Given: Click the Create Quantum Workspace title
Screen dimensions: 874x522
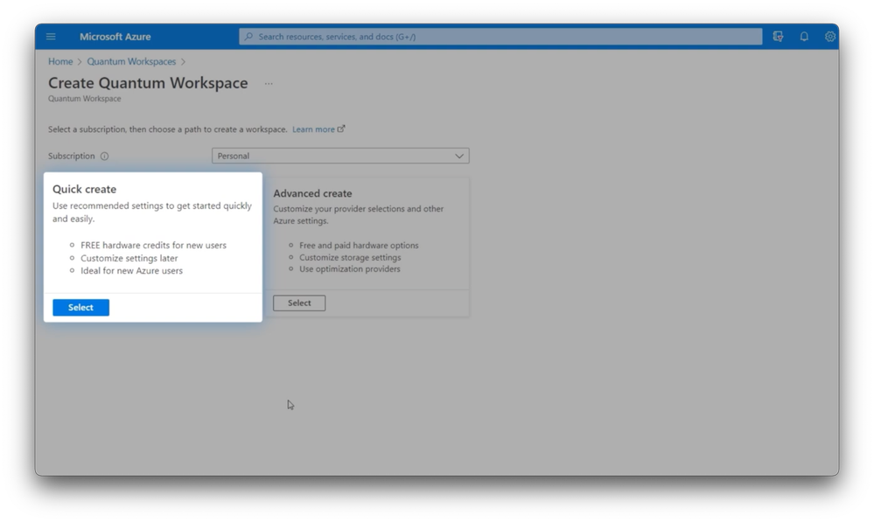Looking at the screenshot, I should 148,83.
